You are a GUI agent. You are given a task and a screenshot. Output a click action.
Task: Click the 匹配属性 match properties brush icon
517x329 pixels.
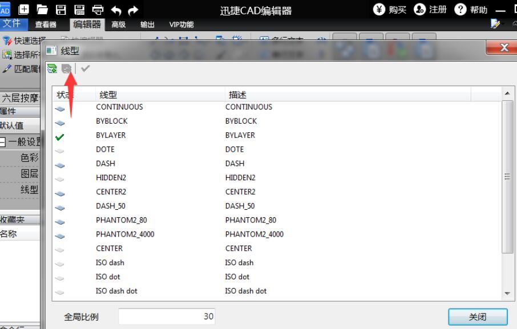(7, 68)
